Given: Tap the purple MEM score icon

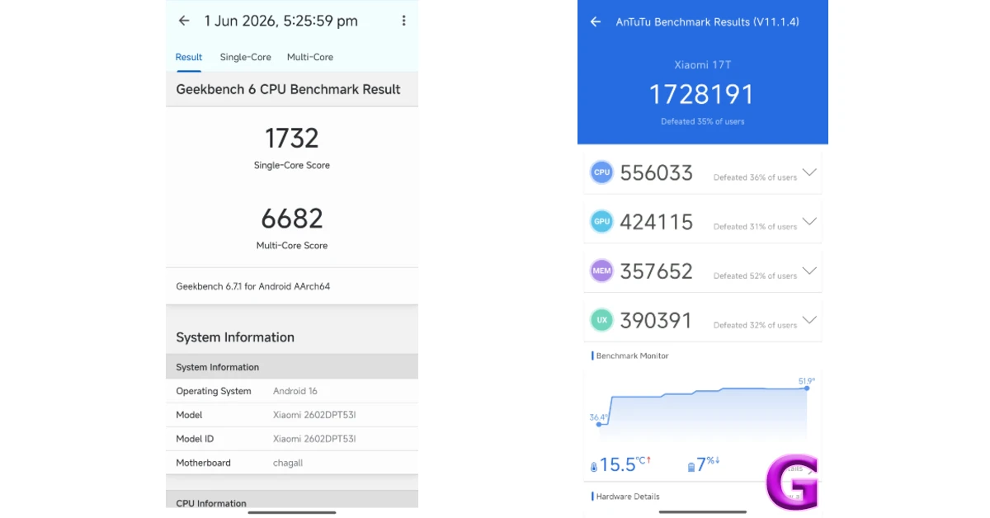Looking at the screenshot, I should click(x=602, y=271).
